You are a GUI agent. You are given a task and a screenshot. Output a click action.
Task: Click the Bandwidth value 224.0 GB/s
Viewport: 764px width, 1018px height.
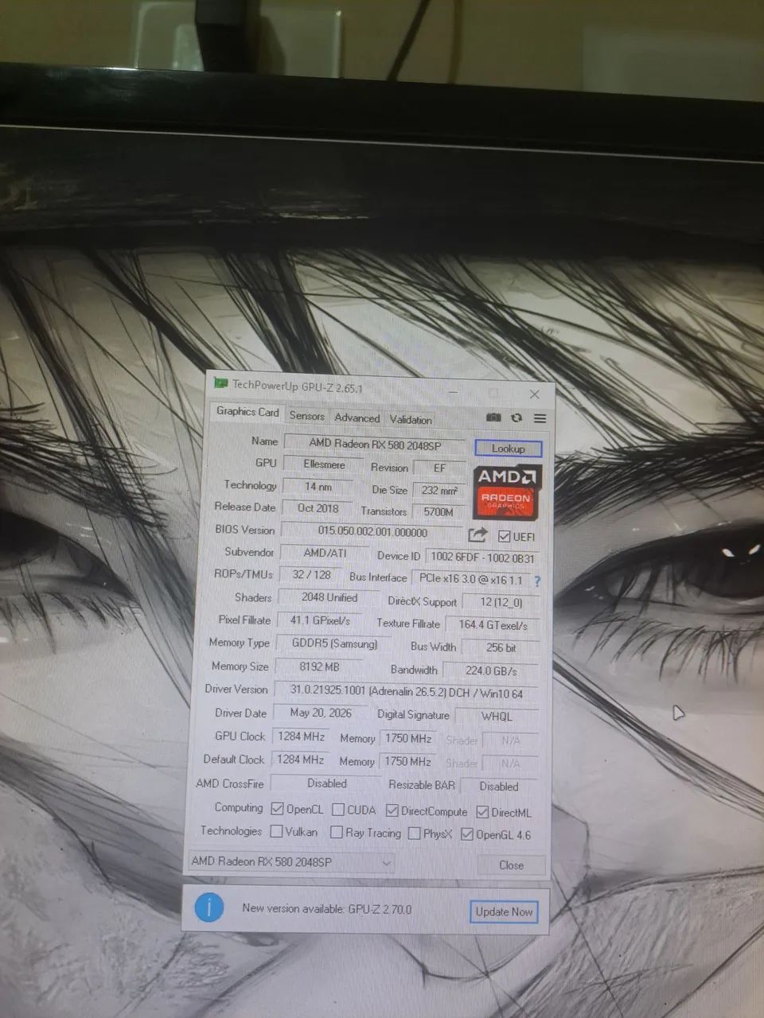point(491,671)
